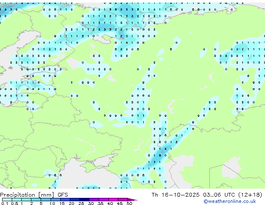Click the purple arrow past legend value 50

click(x=132, y=200)
